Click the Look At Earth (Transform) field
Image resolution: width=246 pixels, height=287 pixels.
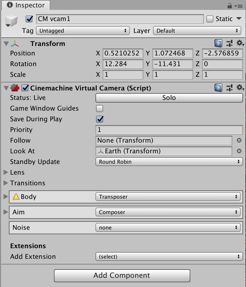pyautogui.click(x=164, y=151)
